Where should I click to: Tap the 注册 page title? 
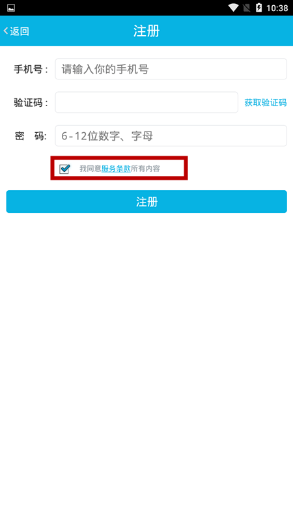pos(146,31)
